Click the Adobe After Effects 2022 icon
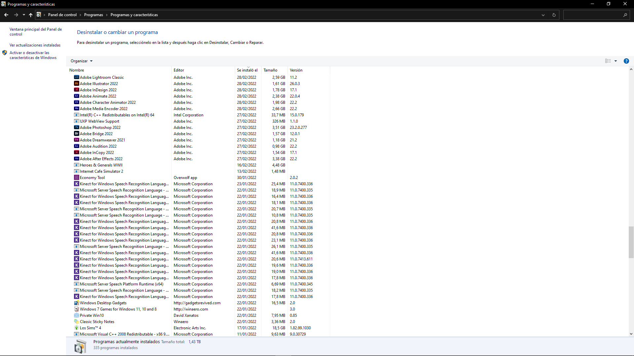Viewport: 634px width, 356px height. (x=77, y=159)
